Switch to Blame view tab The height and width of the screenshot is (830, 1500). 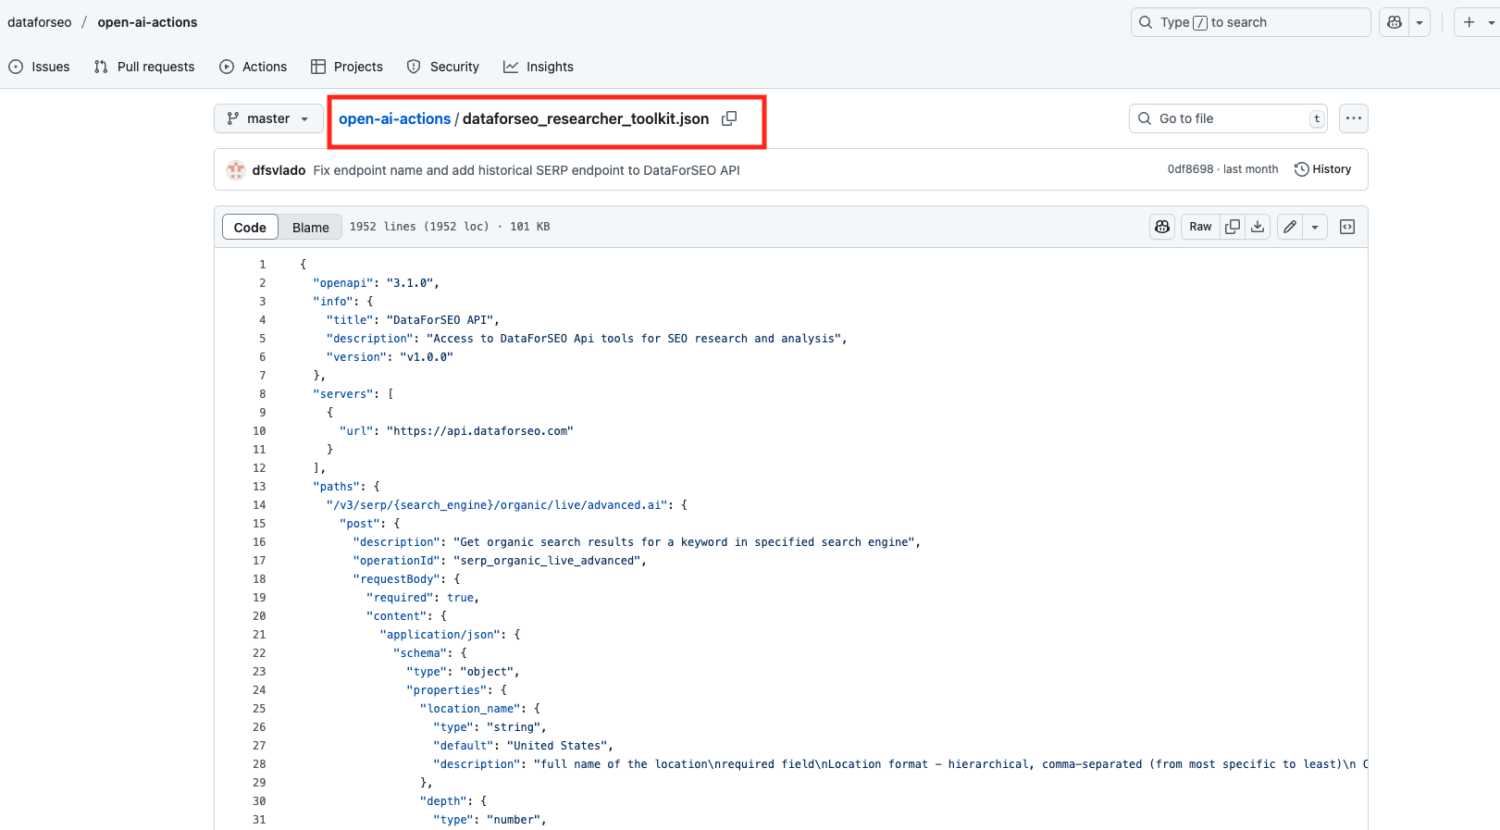[310, 227]
